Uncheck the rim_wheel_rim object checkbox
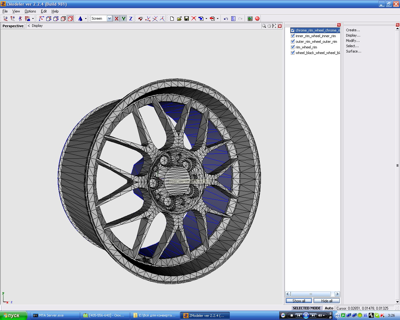Viewport: 400px width, 320px height. point(293,47)
